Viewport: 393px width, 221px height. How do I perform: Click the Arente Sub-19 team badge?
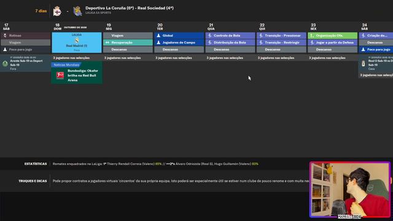(x=5, y=64)
